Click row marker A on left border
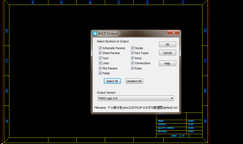Image resolution: width=243 pixels, height=144 pixels. click(7, 121)
